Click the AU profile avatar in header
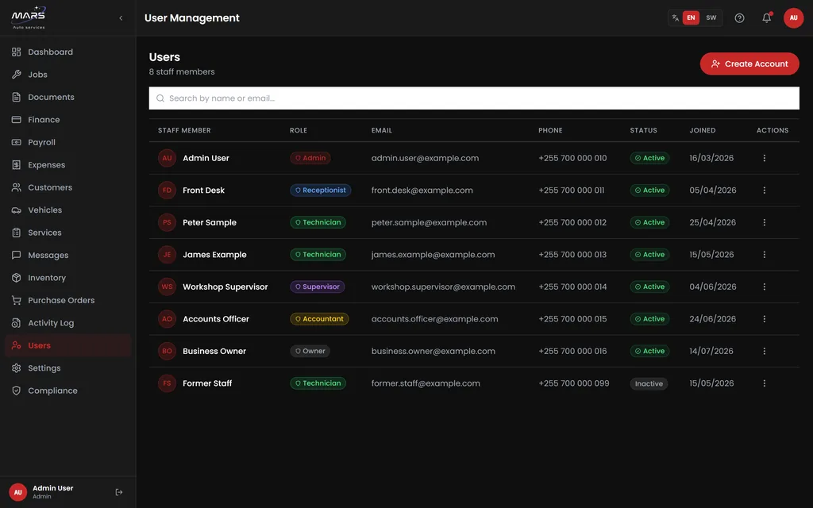The height and width of the screenshot is (508, 813). coord(793,18)
